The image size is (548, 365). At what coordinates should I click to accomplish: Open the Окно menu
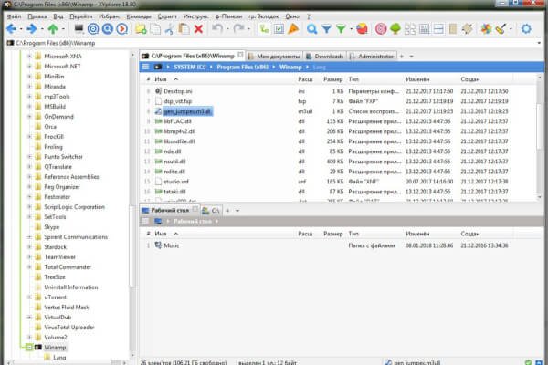pos(292,16)
